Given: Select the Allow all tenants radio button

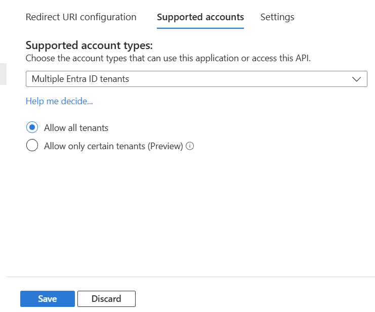Looking at the screenshot, I should (32, 127).
